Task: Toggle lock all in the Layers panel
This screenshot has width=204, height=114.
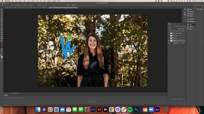Action: coord(178,31)
